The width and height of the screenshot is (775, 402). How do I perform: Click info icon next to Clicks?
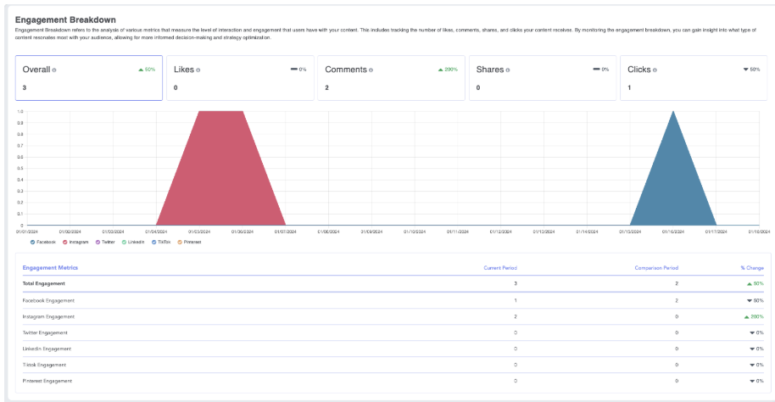[x=656, y=70]
